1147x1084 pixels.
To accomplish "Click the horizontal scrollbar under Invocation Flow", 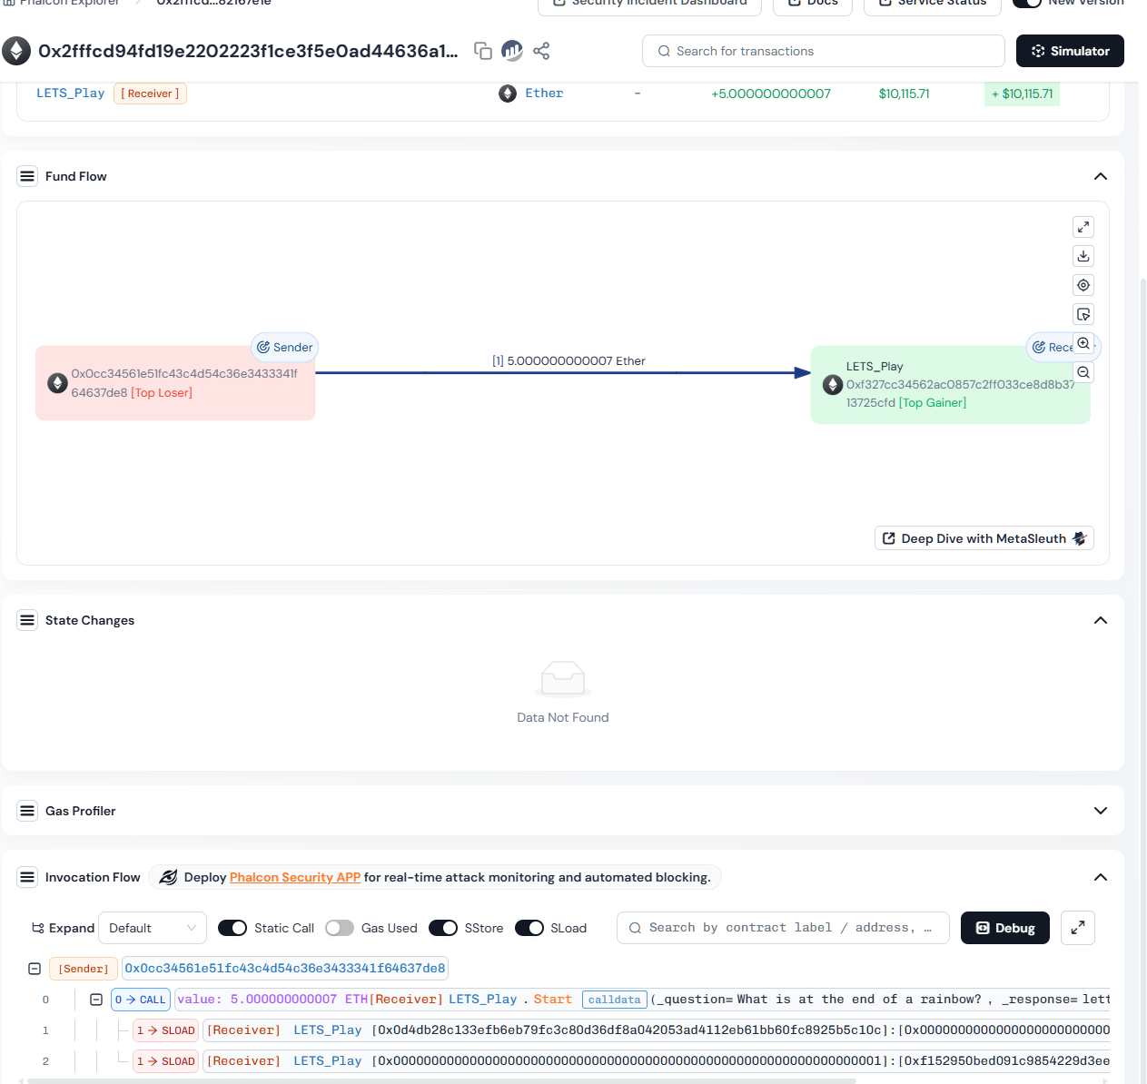I will 441,1080.
